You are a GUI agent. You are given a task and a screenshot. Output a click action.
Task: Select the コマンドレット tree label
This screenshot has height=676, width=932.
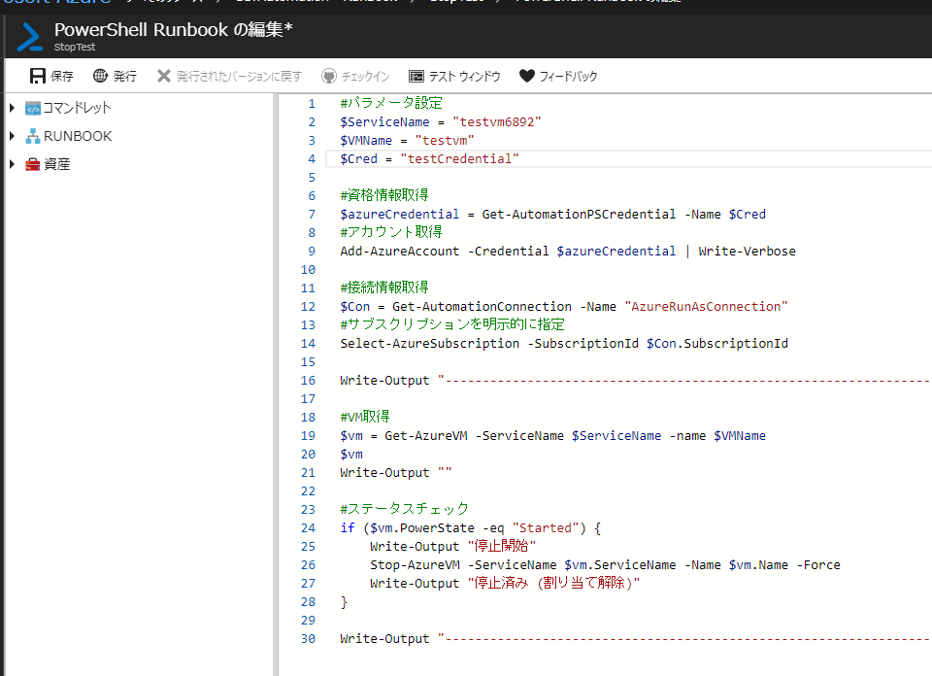tap(78, 108)
